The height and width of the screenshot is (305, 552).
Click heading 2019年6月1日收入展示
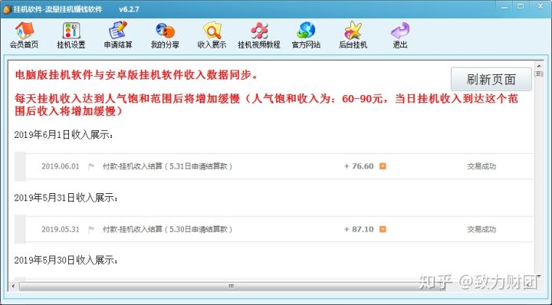pyautogui.click(x=64, y=135)
